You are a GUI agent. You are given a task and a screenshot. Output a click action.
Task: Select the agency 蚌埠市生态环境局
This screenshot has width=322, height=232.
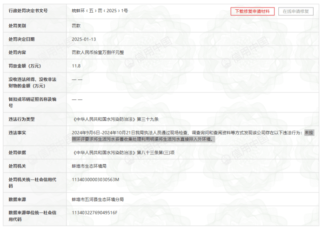(89, 166)
